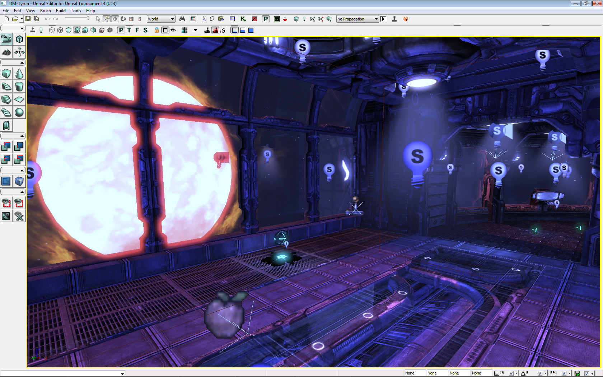Open the dropdown arrow beside Open folder
The image size is (603, 377).
pos(22,19)
